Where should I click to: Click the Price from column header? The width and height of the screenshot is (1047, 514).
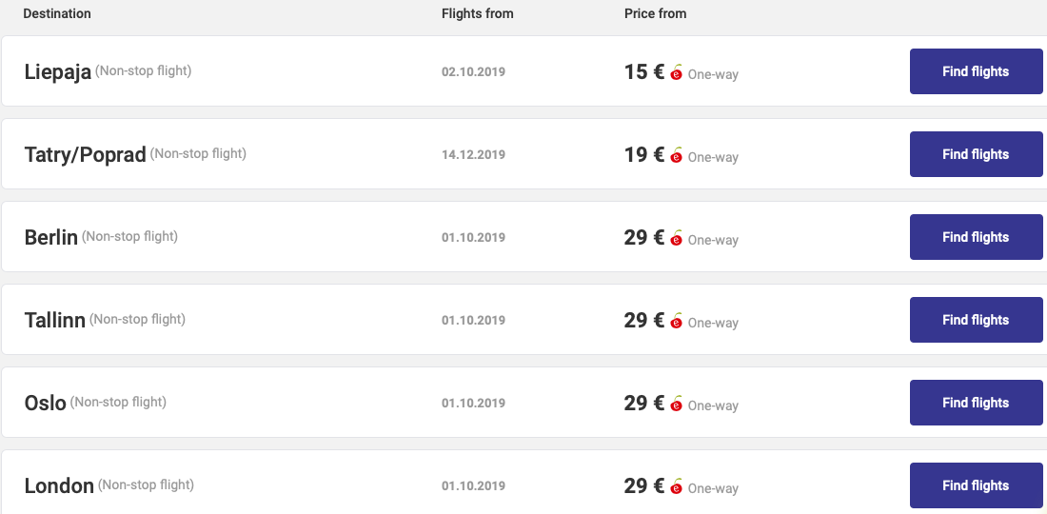click(655, 13)
